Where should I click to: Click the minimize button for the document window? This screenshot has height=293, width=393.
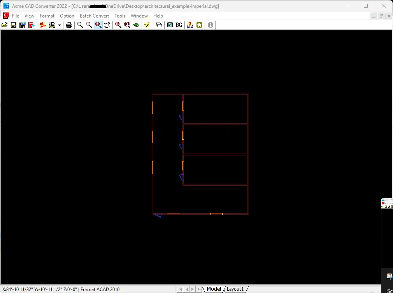[374, 16]
